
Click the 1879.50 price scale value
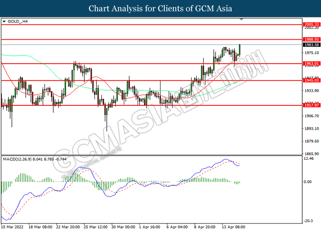[311, 141]
